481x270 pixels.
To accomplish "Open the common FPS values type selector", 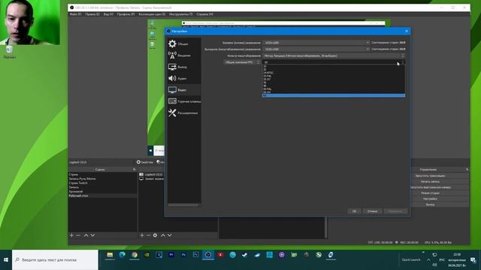I will click(x=242, y=62).
